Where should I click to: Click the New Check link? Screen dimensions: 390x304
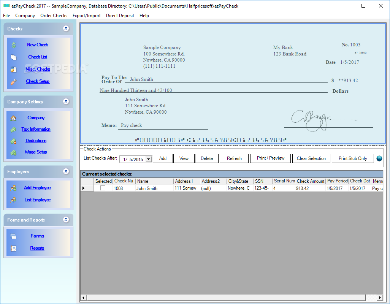pyautogui.click(x=38, y=45)
